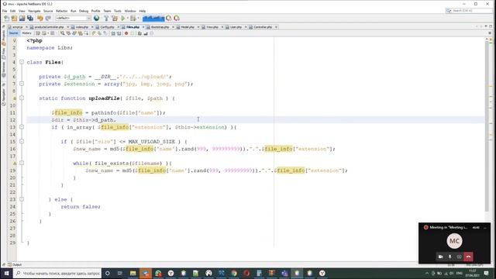
Task: Click the Search field in the top right
Action: pyautogui.click(x=469, y=11)
